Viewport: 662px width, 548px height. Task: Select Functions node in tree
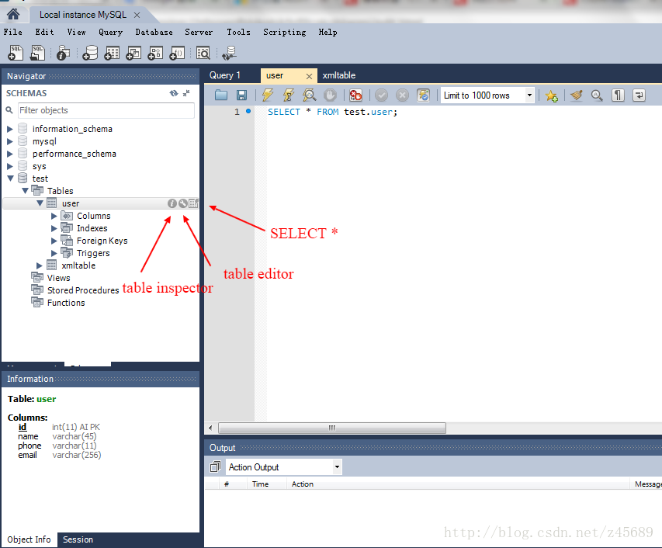pos(66,303)
